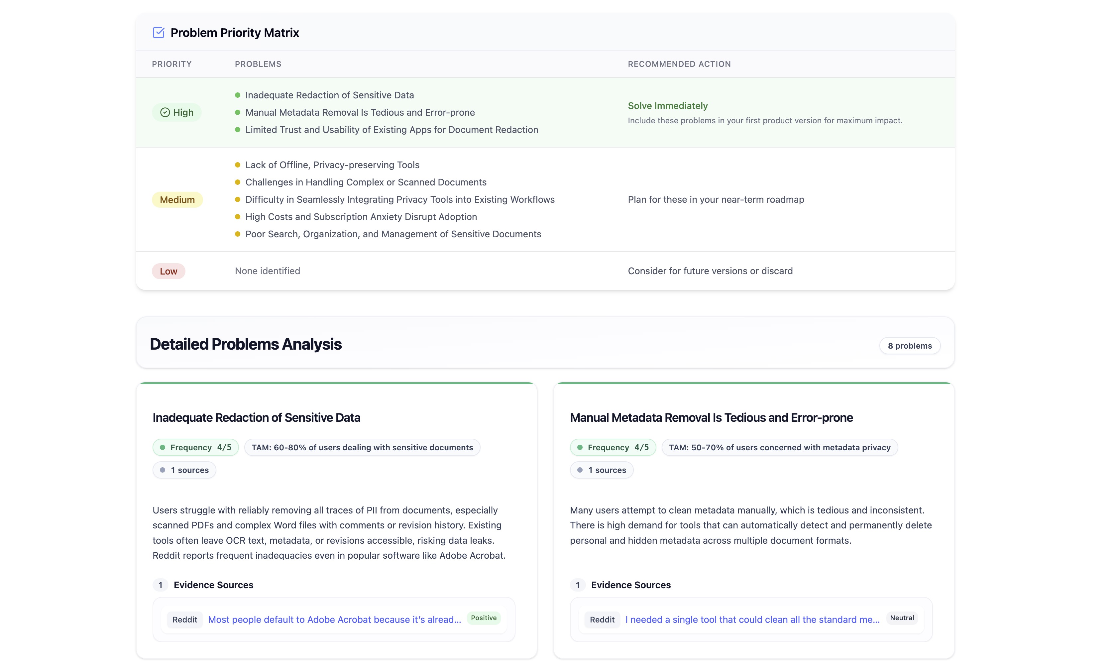Viewport: 1118px width, 672px height.
Task: Click the Problem Priority Matrix checkbox icon
Action: coord(159,33)
